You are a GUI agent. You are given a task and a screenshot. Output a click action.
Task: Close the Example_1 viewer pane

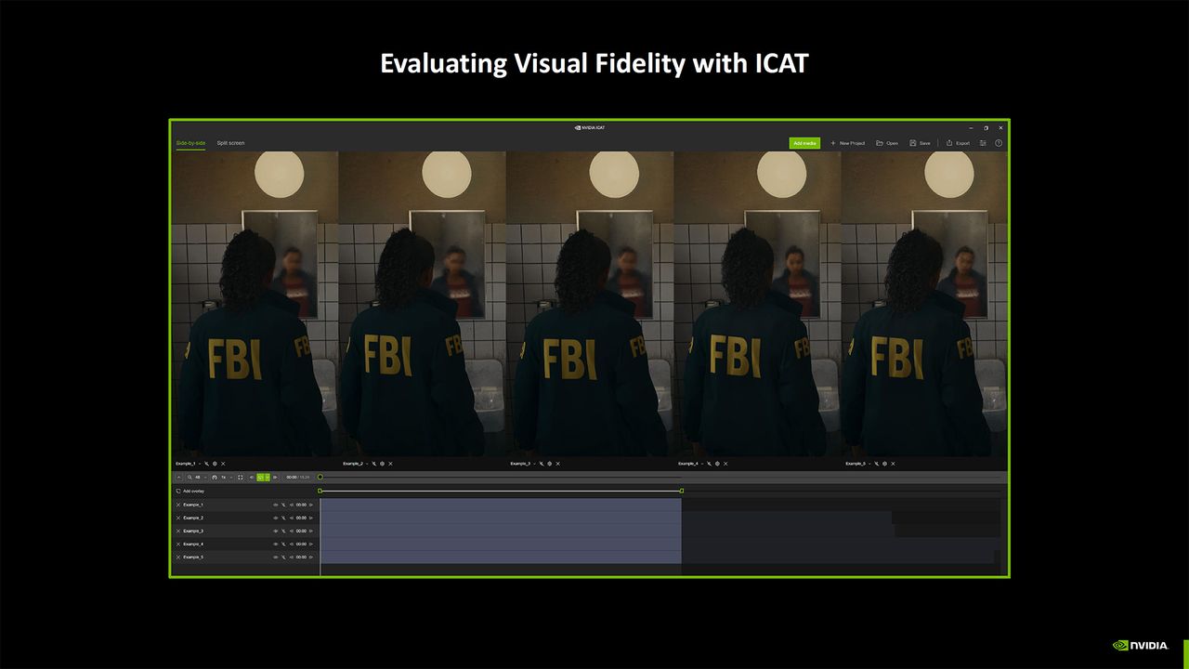(x=223, y=463)
